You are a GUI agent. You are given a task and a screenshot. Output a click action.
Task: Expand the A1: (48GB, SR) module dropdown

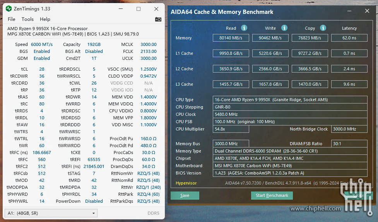pyautogui.click(x=51, y=213)
